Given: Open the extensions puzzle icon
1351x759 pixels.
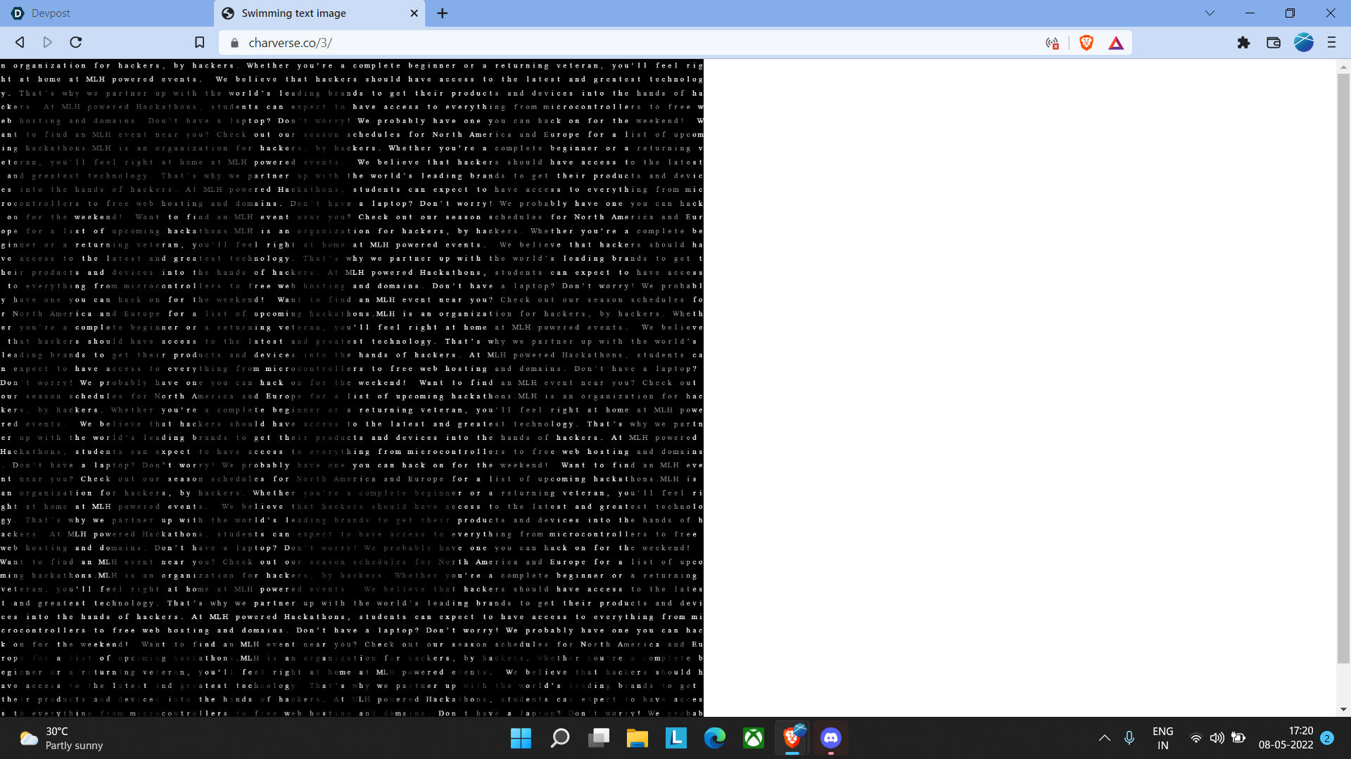Looking at the screenshot, I should click(x=1243, y=43).
